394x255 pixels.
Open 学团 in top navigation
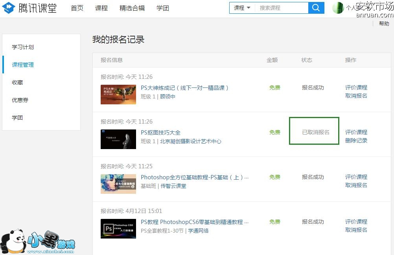[162, 8]
